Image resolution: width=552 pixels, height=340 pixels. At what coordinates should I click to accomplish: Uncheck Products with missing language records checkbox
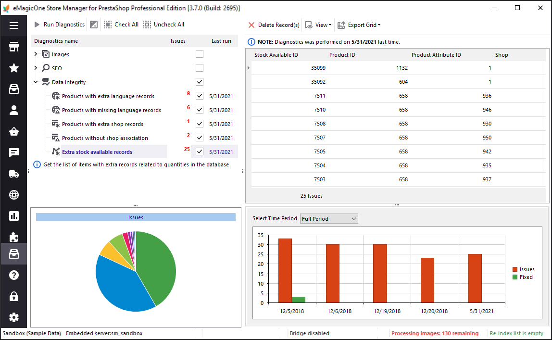(x=200, y=110)
